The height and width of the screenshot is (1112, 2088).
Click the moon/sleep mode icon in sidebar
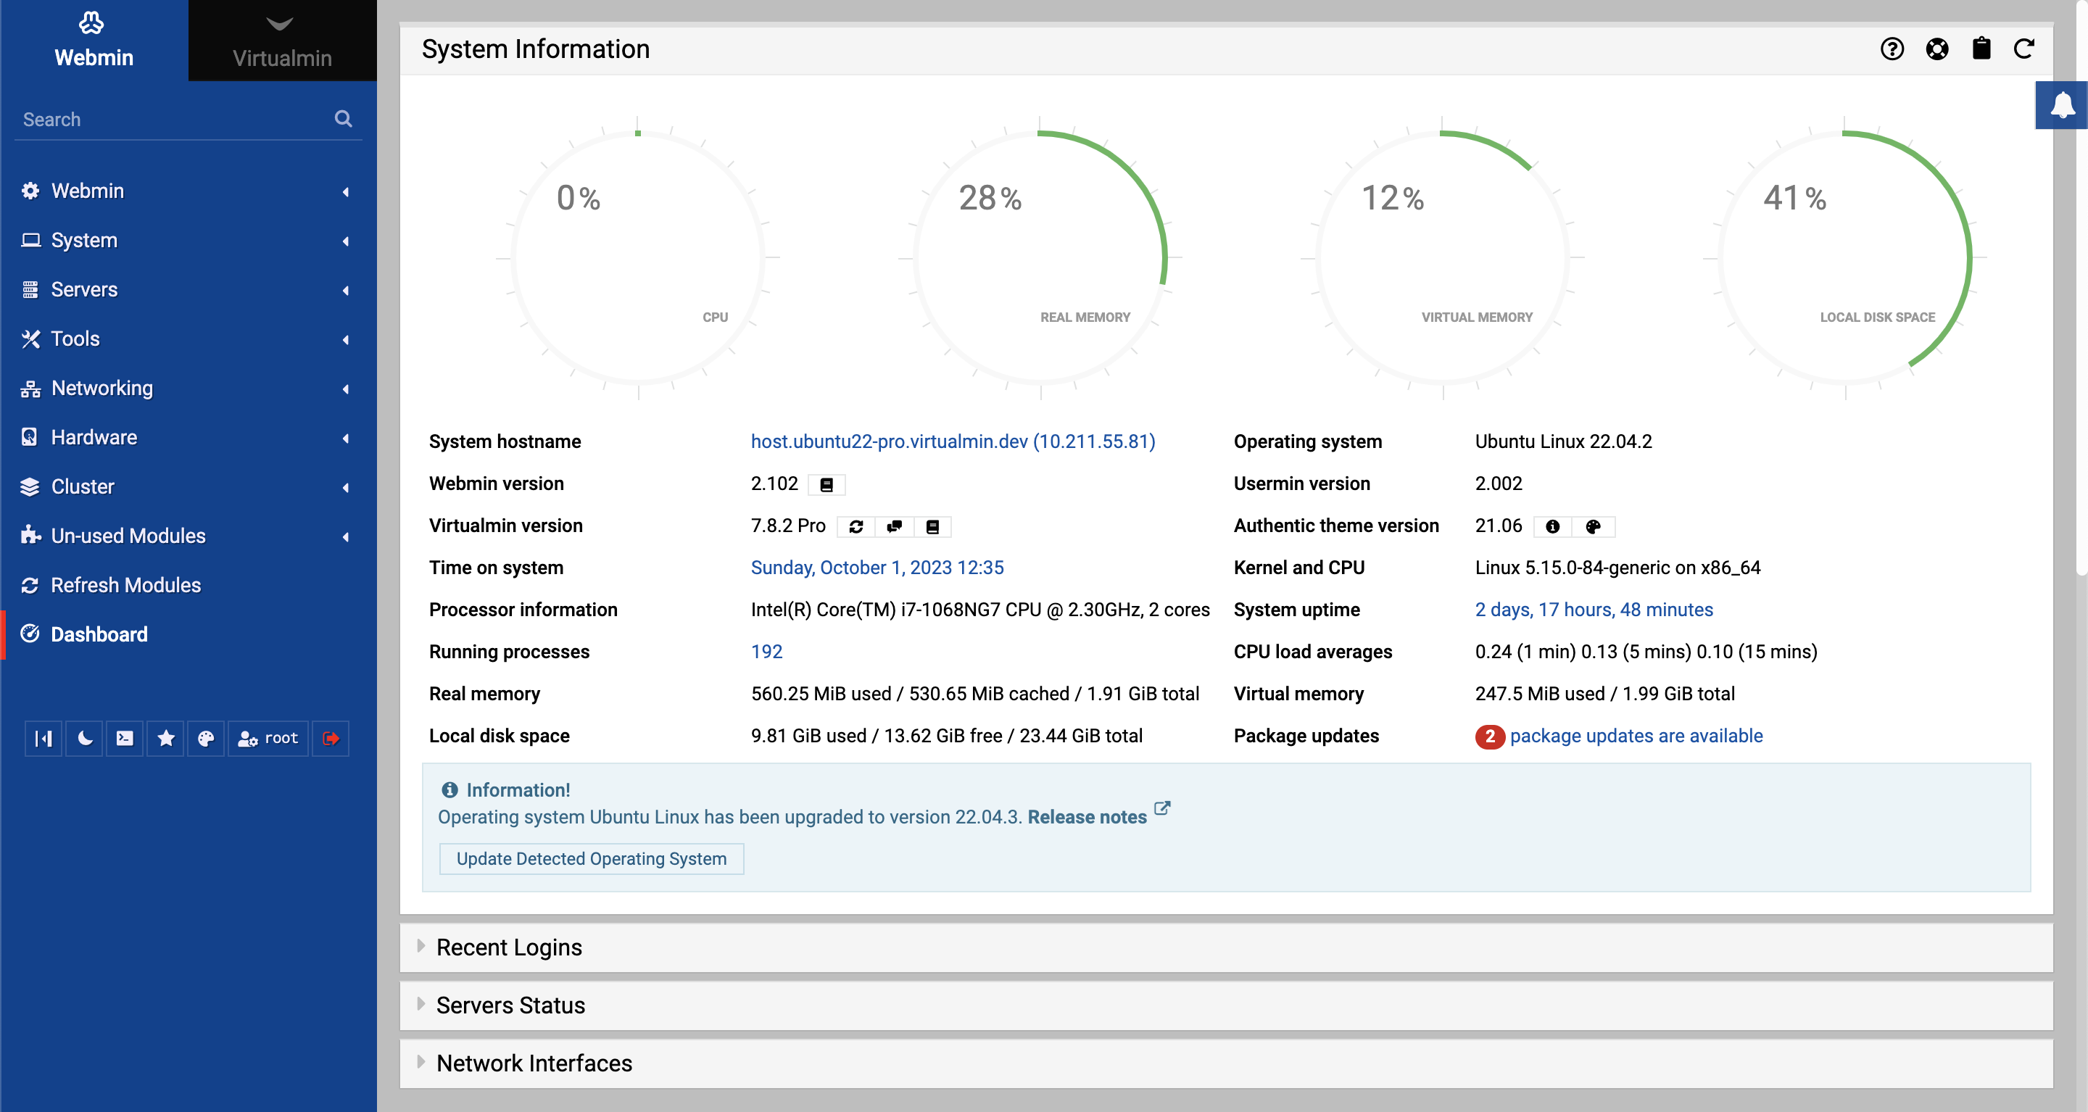pyautogui.click(x=84, y=738)
